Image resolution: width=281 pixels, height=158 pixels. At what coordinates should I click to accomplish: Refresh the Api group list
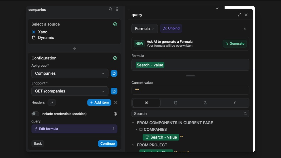[114, 73]
